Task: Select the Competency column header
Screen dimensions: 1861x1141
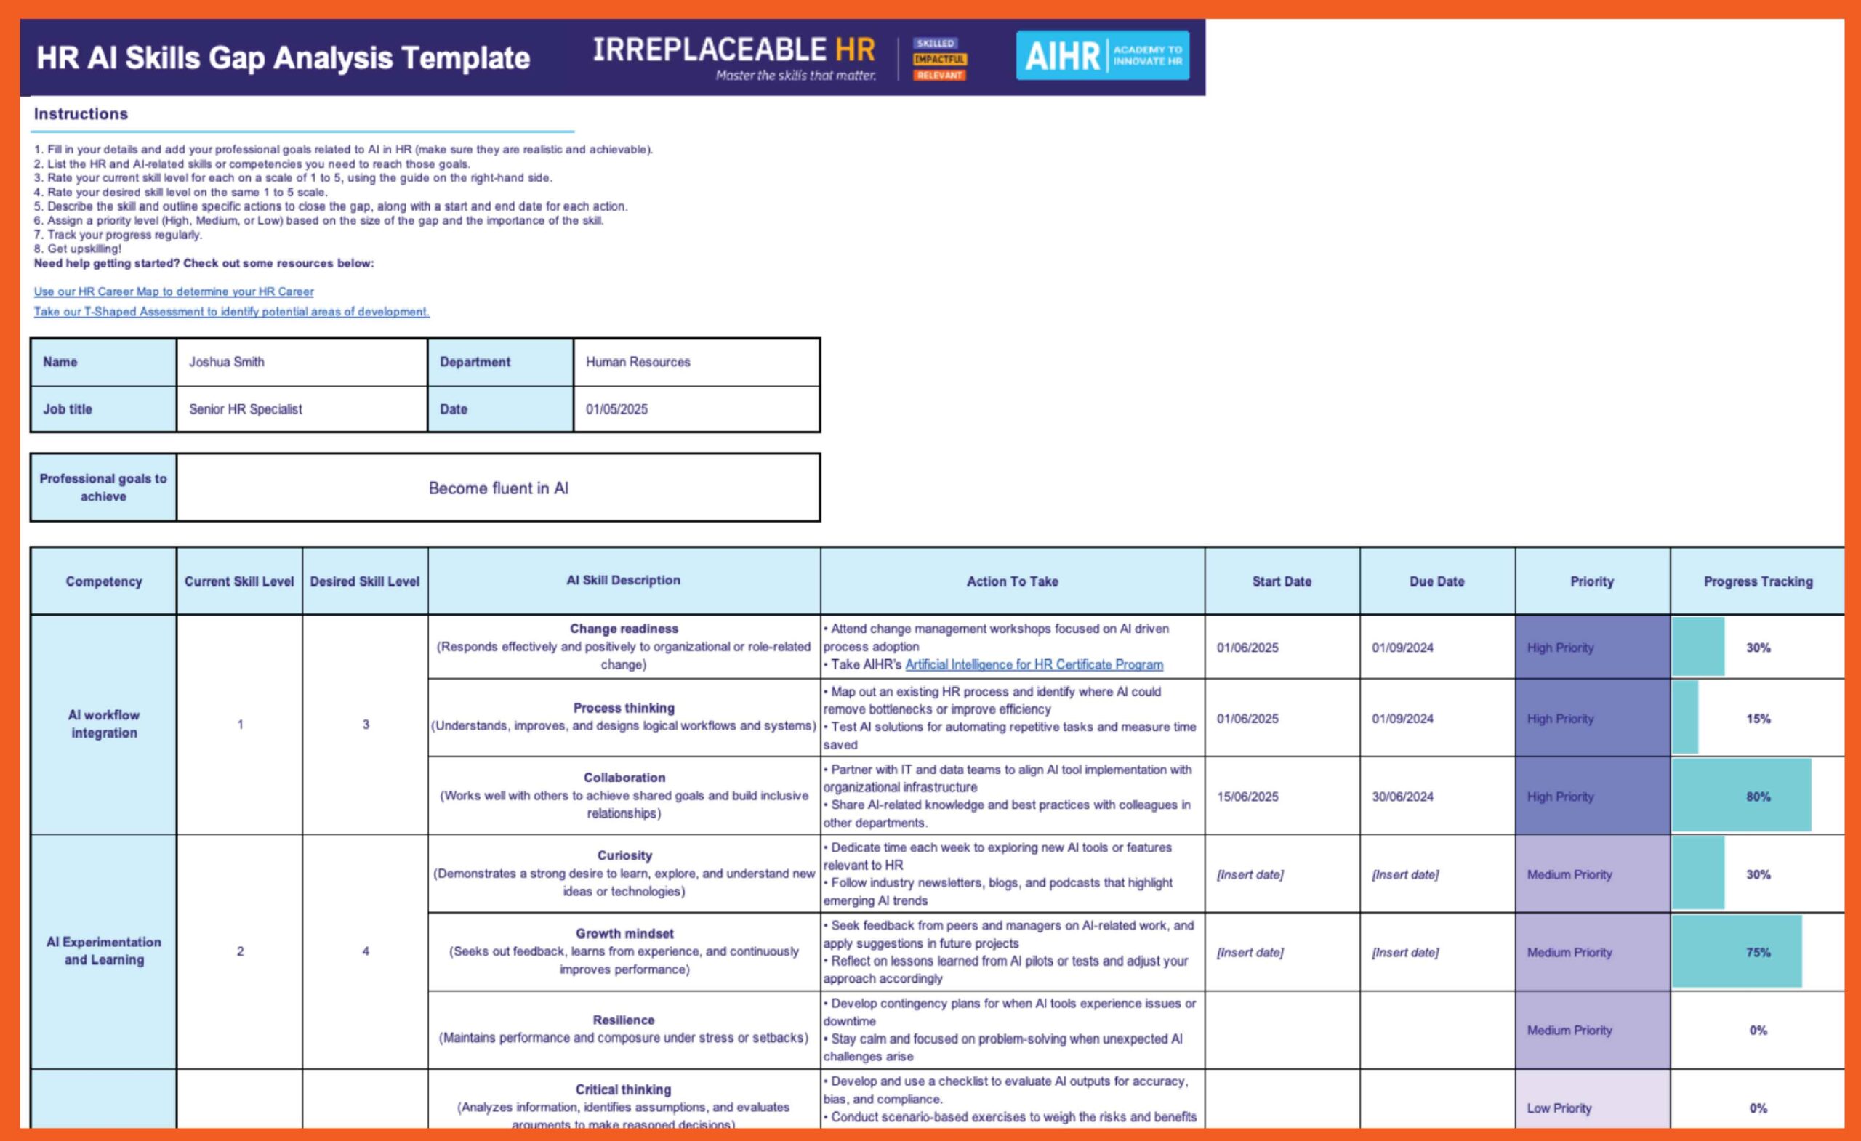Action: click(x=103, y=581)
